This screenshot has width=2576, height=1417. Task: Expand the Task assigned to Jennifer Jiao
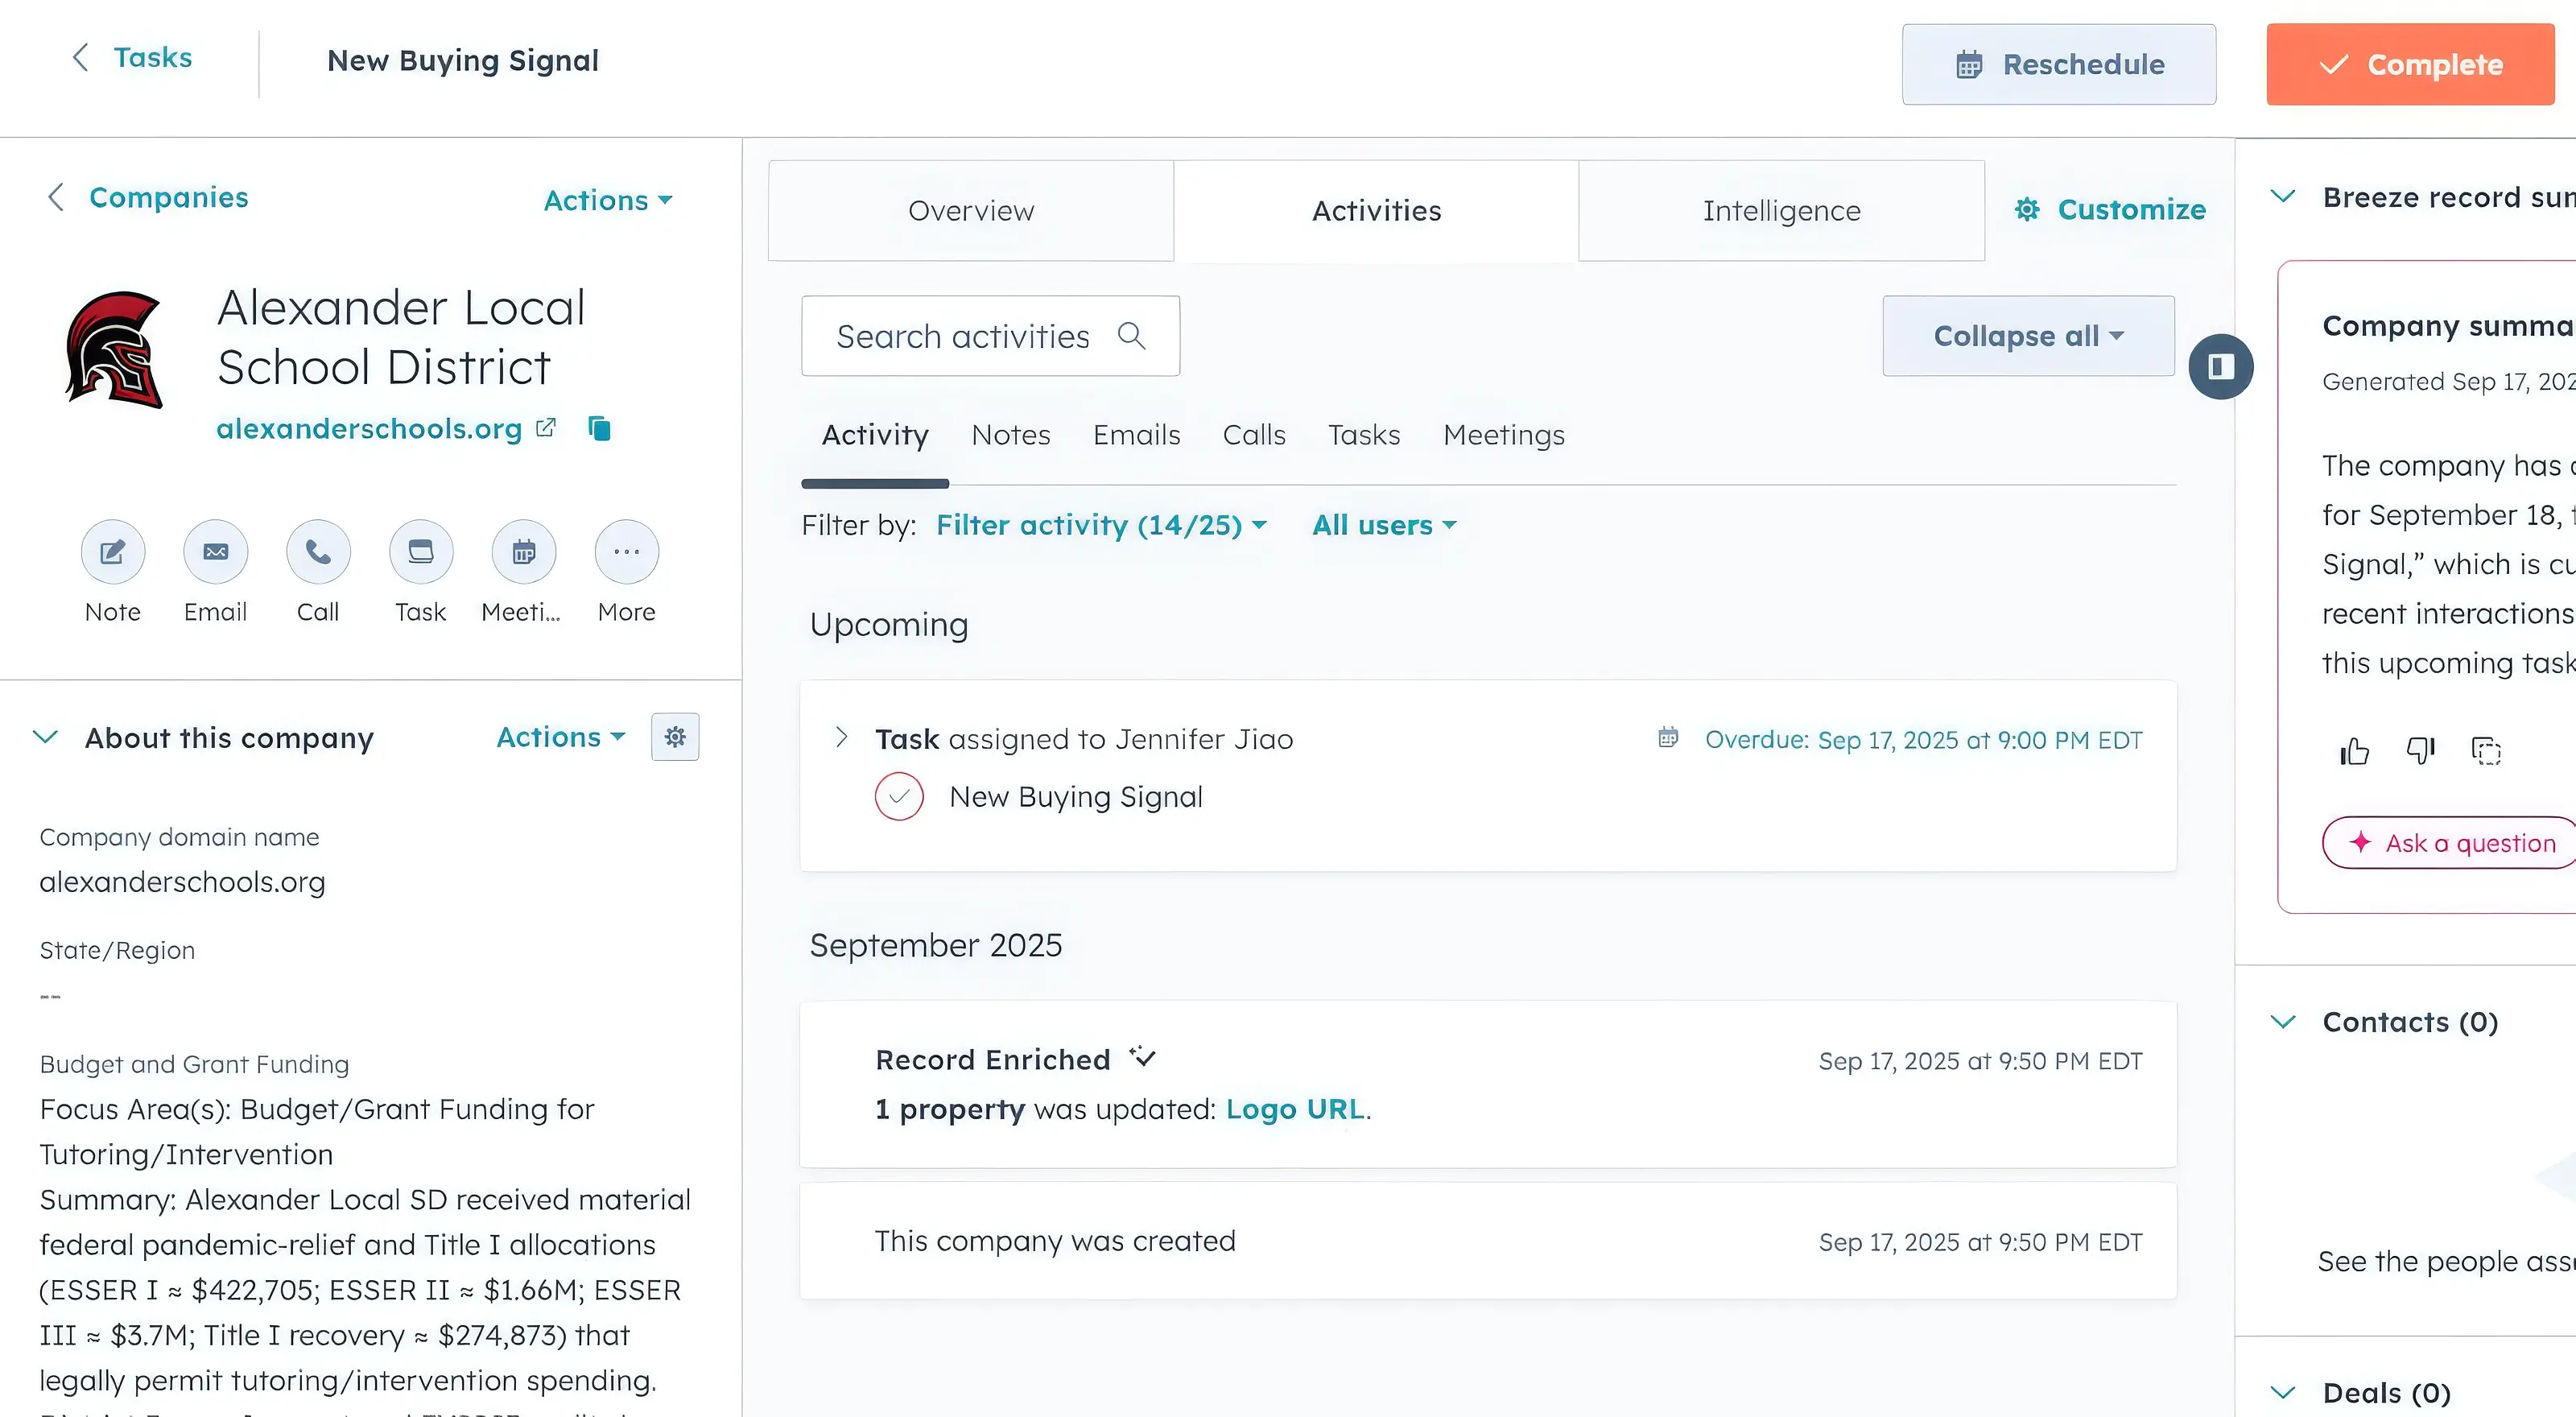point(841,738)
